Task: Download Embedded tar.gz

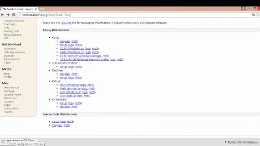Action: (x=63, y=103)
